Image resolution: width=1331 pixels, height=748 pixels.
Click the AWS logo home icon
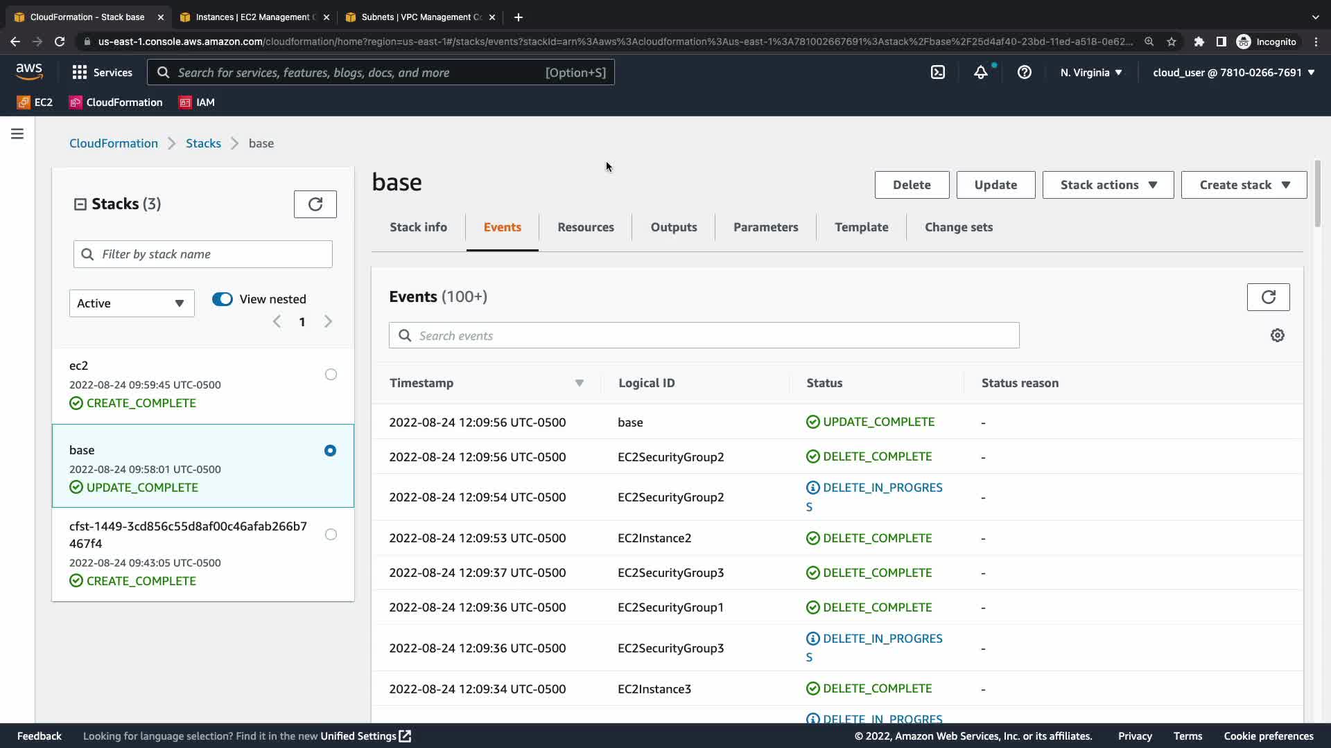29,71
